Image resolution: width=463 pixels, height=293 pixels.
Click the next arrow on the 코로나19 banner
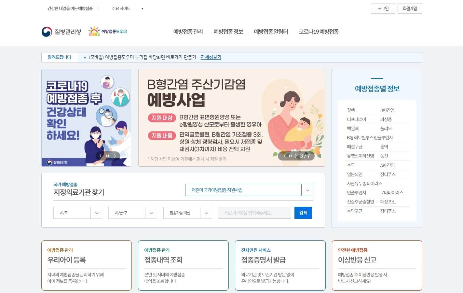(x=115, y=156)
